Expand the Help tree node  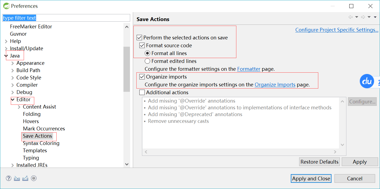6,41
